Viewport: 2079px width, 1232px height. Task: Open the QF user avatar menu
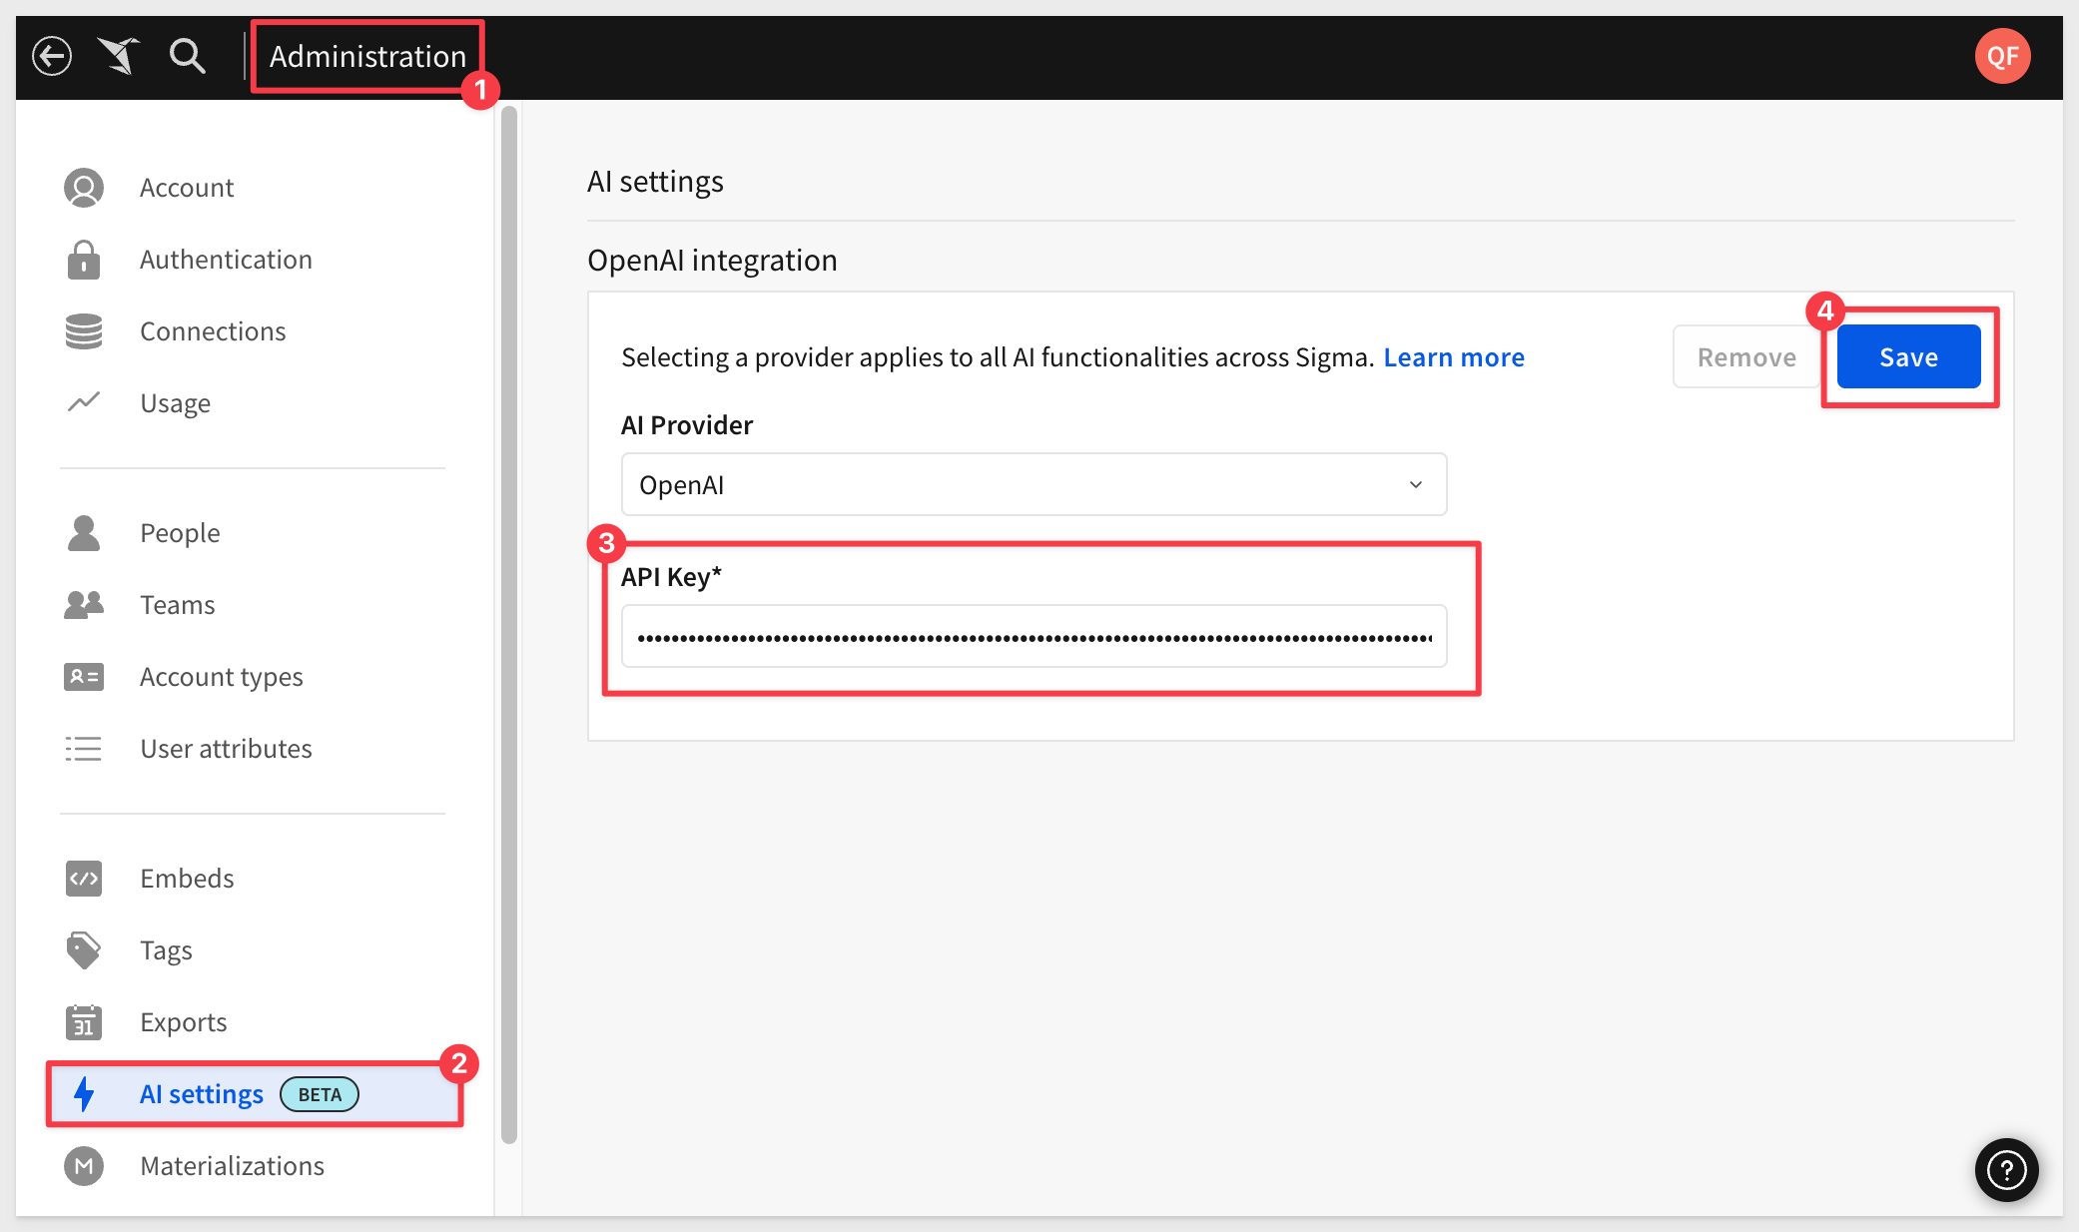(2002, 56)
